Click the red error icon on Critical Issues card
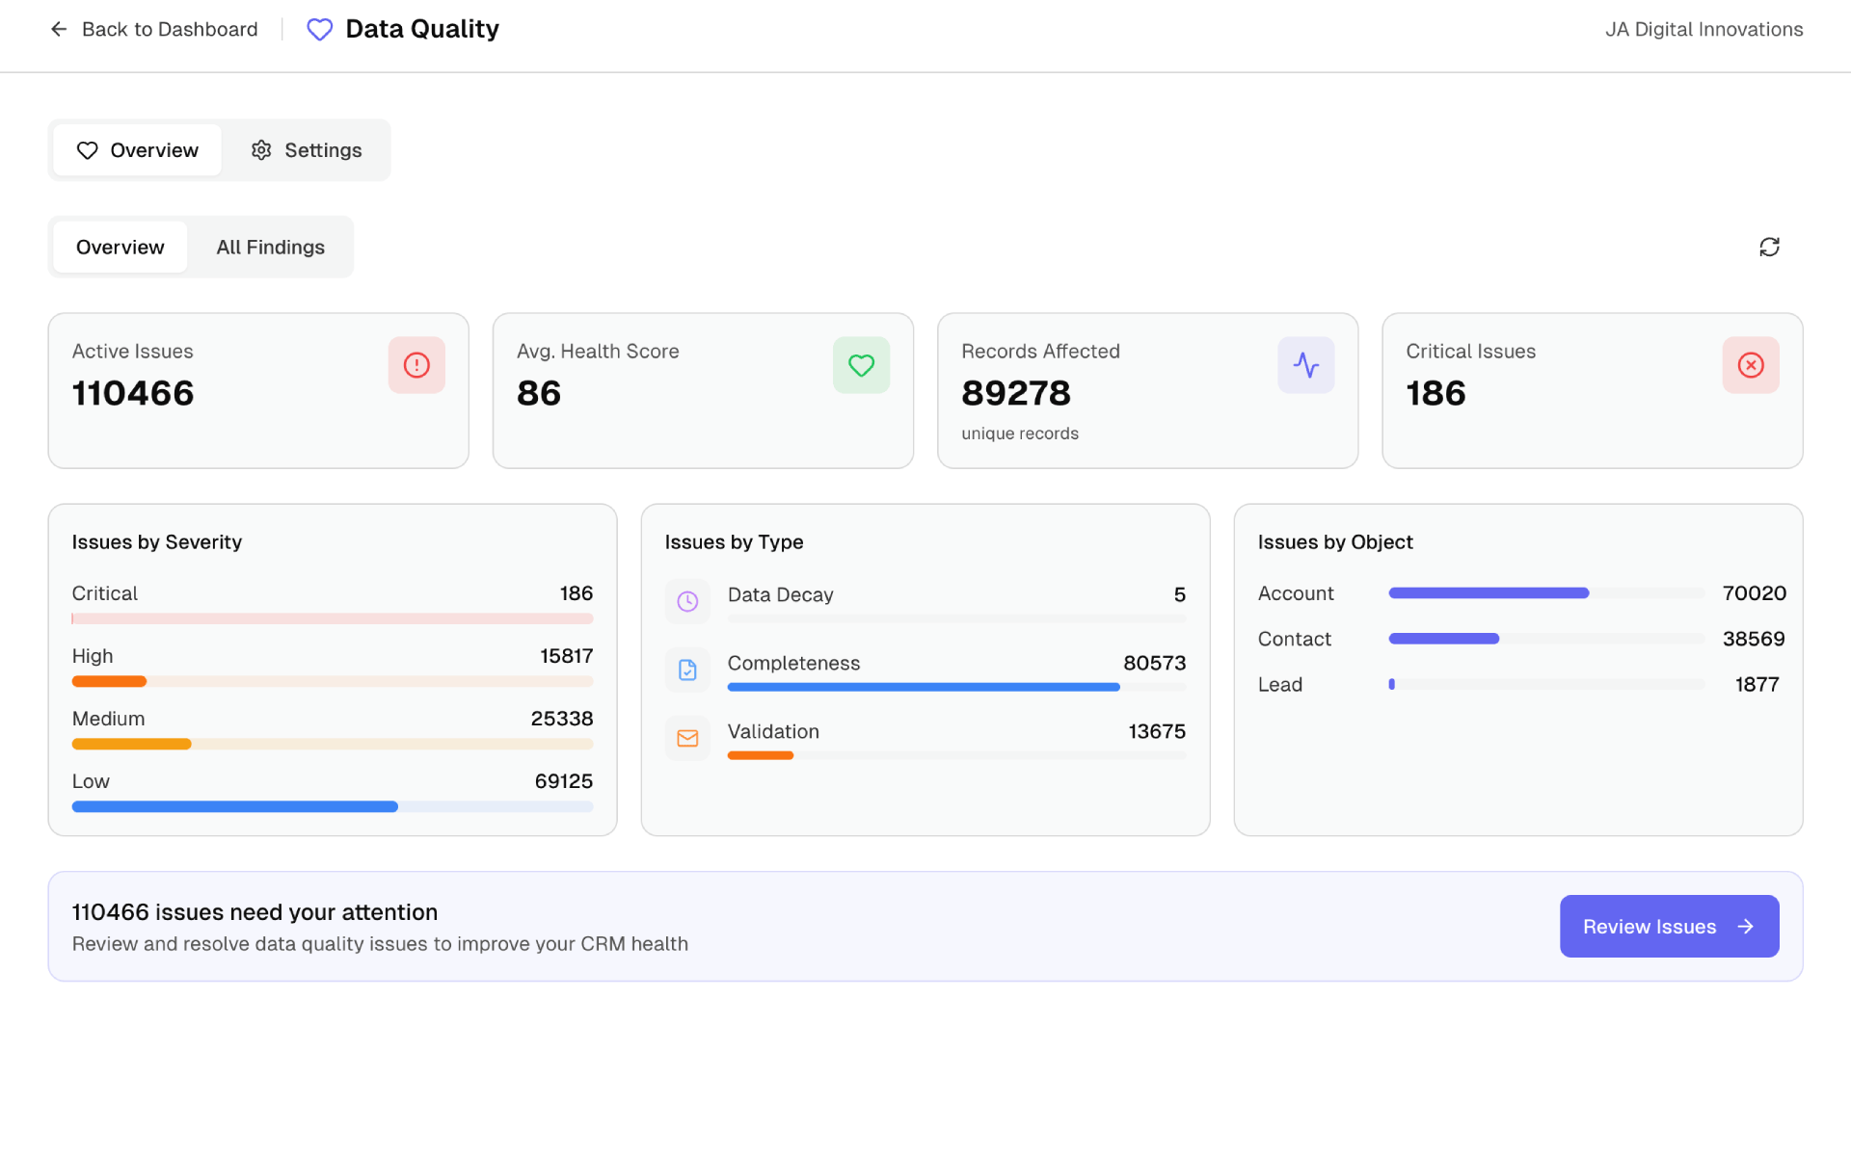Viewport: 1851px width, 1156px height. coord(1751,364)
